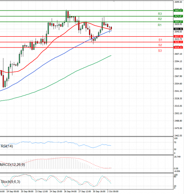The height and width of the screenshot is (194, 184).
Task: Click the 30 Sep 16:00 time label
Action: [99, 192]
